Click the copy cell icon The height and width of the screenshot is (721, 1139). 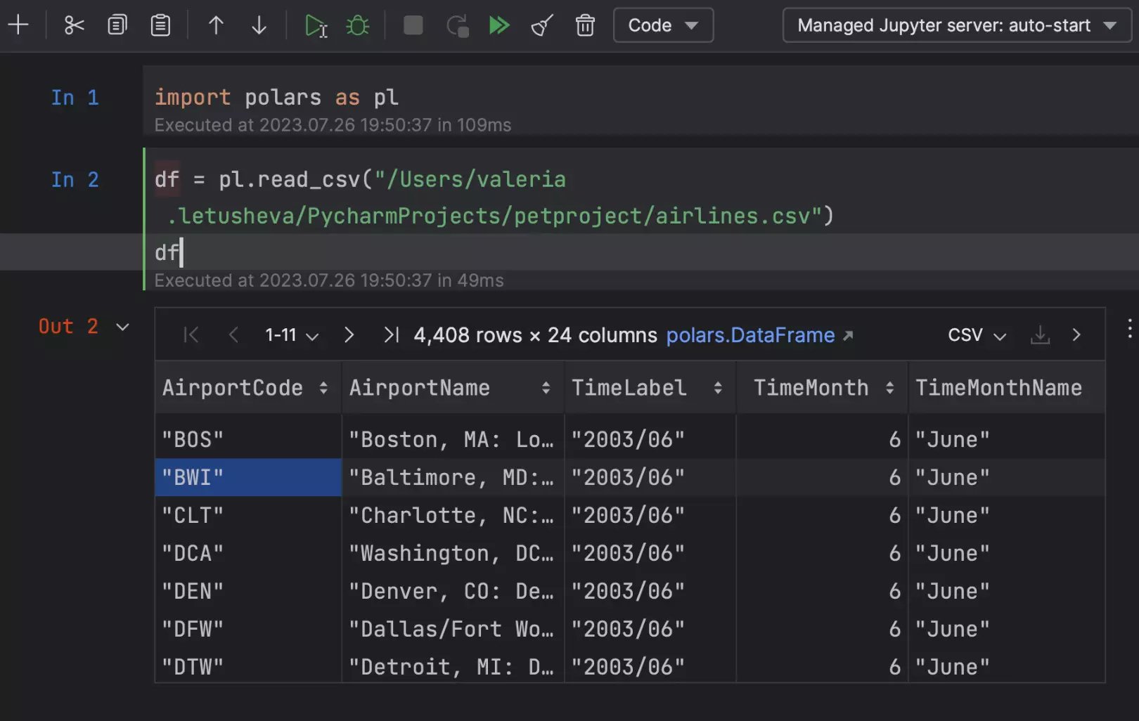coord(117,25)
